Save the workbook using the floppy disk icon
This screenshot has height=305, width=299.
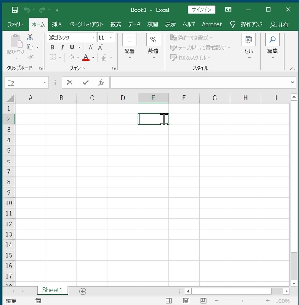tap(14, 10)
